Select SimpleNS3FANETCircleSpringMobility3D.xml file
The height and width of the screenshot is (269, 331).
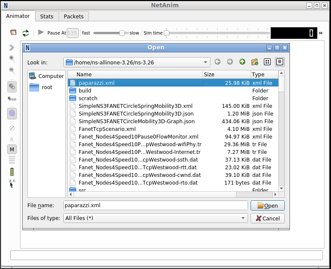coord(173,106)
